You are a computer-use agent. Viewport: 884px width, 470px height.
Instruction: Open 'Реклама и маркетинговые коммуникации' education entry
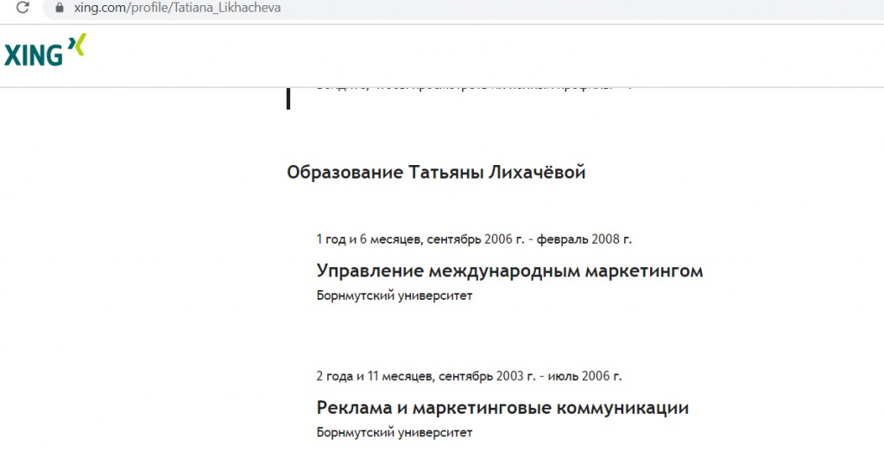(x=502, y=408)
